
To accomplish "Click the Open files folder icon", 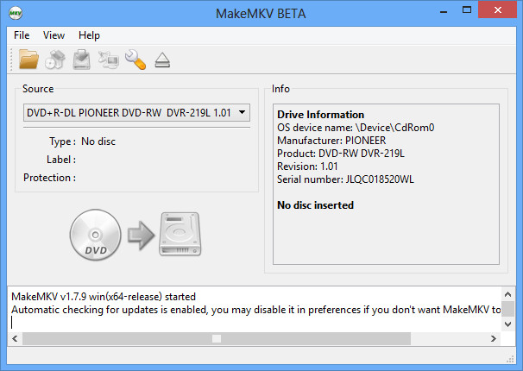I will [x=28, y=60].
